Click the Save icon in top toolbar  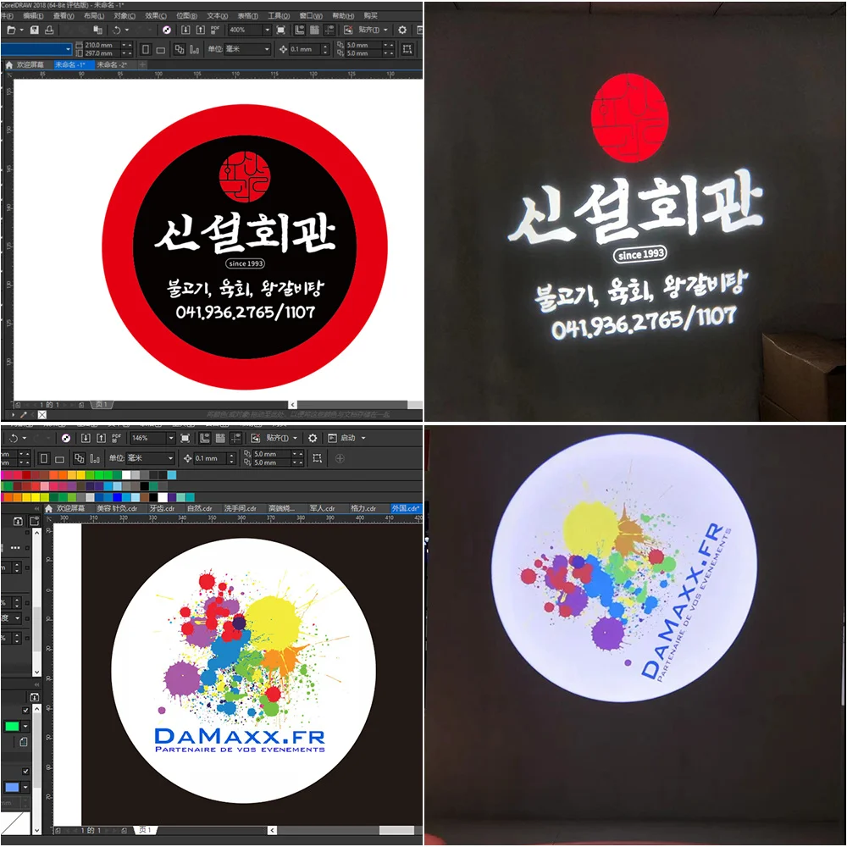pyautogui.click(x=35, y=30)
